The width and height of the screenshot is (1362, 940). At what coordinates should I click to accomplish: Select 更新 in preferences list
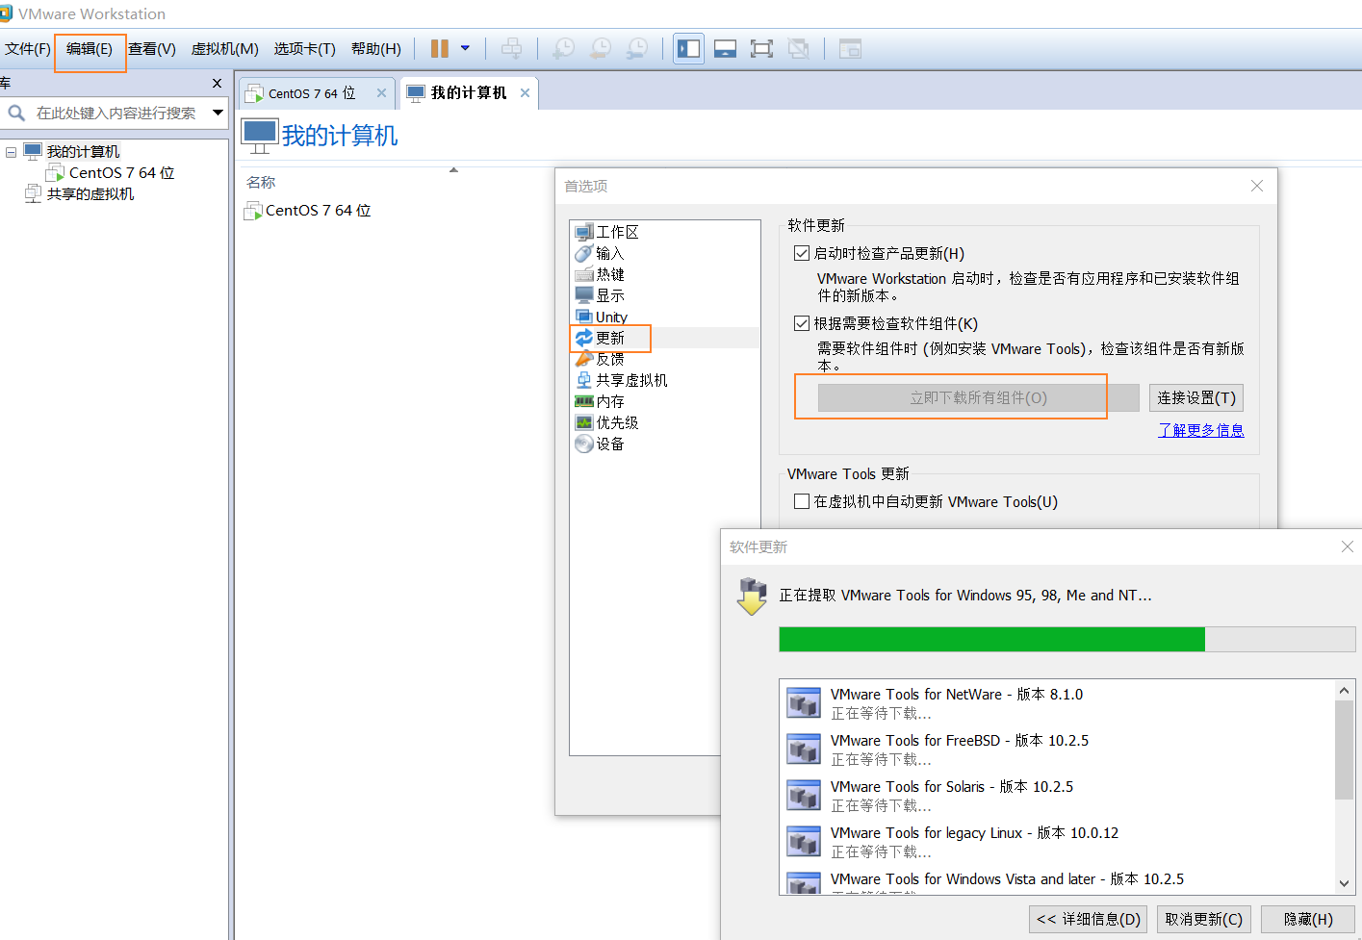click(x=610, y=338)
